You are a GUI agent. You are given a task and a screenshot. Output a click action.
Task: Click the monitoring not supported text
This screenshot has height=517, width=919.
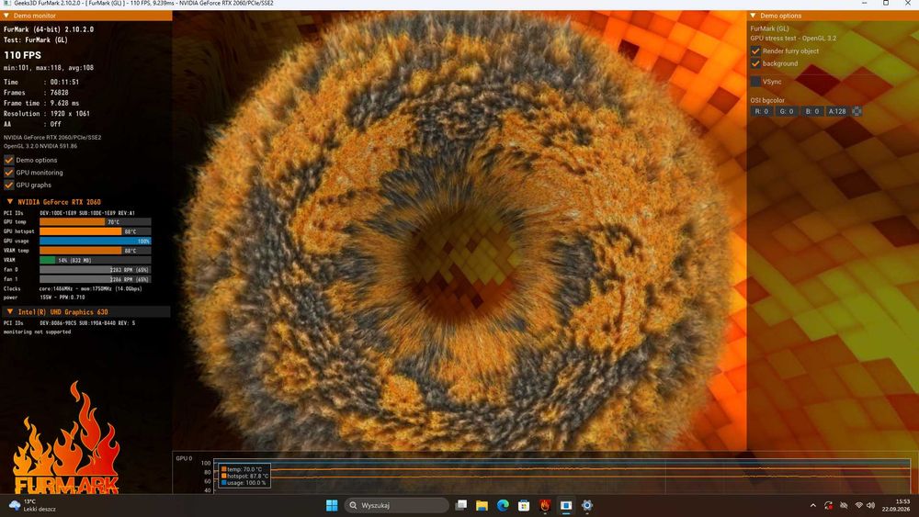37,332
